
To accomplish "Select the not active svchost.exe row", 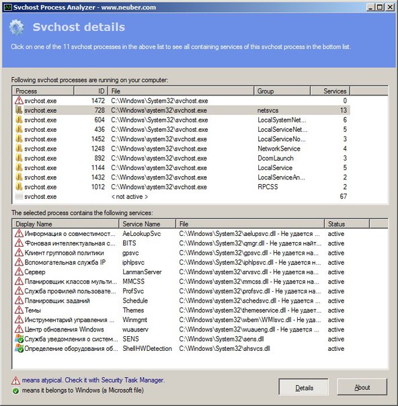I will 182,196.
